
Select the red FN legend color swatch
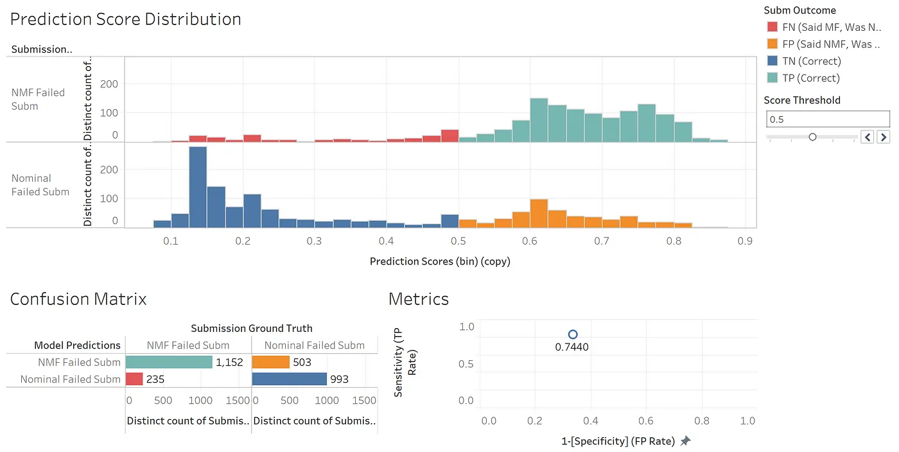click(x=772, y=27)
